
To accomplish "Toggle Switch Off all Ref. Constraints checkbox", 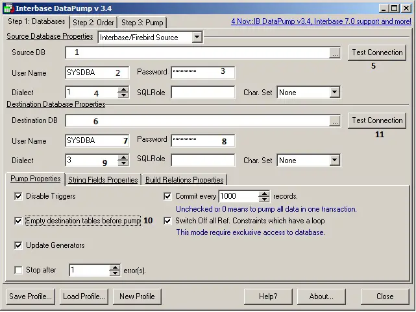I will pyautogui.click(x=167, y=221).
